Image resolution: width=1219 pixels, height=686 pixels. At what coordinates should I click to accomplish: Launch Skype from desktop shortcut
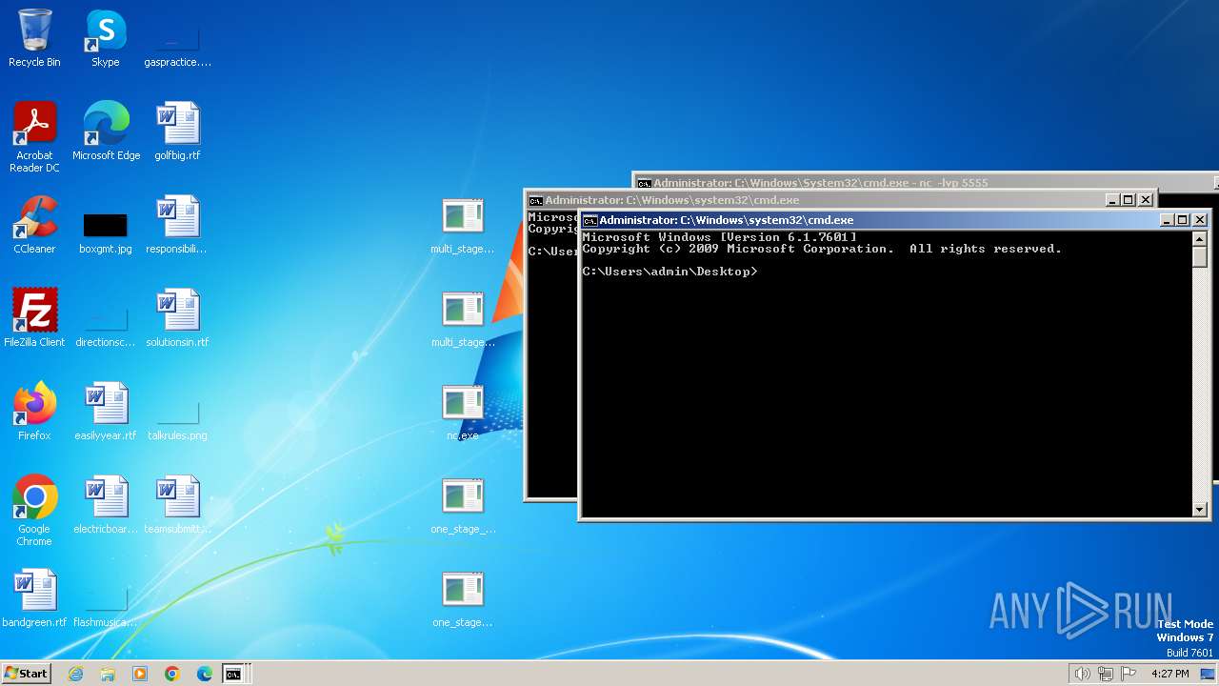pyautogui.click(x=106, y=38)
